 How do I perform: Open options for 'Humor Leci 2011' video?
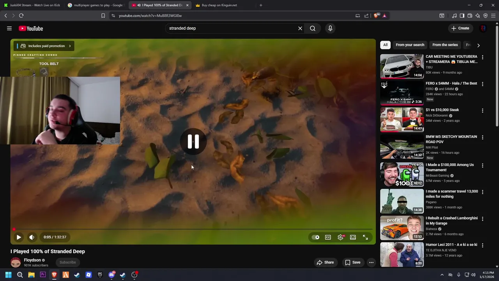(x=483, y=245)
